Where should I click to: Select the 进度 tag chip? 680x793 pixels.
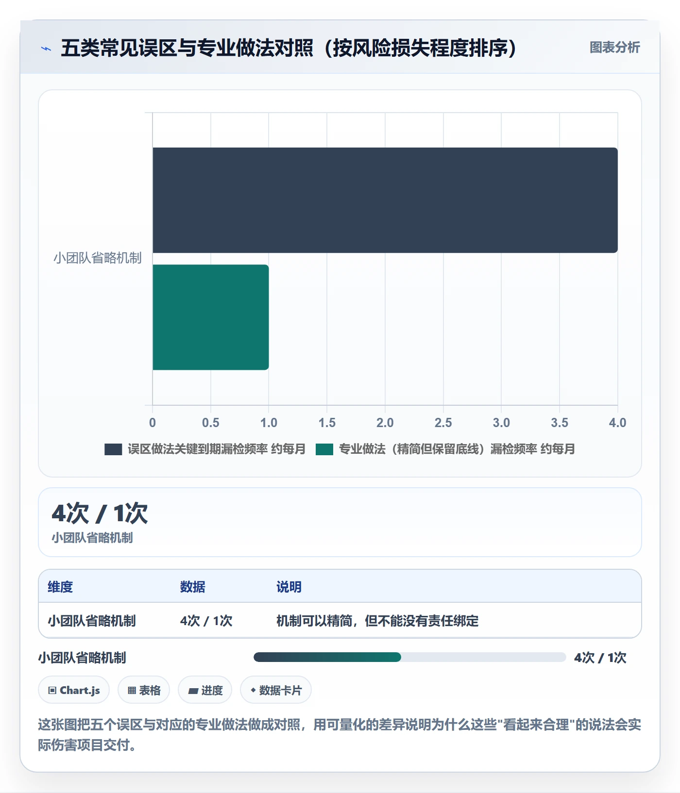[x=205, y=690]
